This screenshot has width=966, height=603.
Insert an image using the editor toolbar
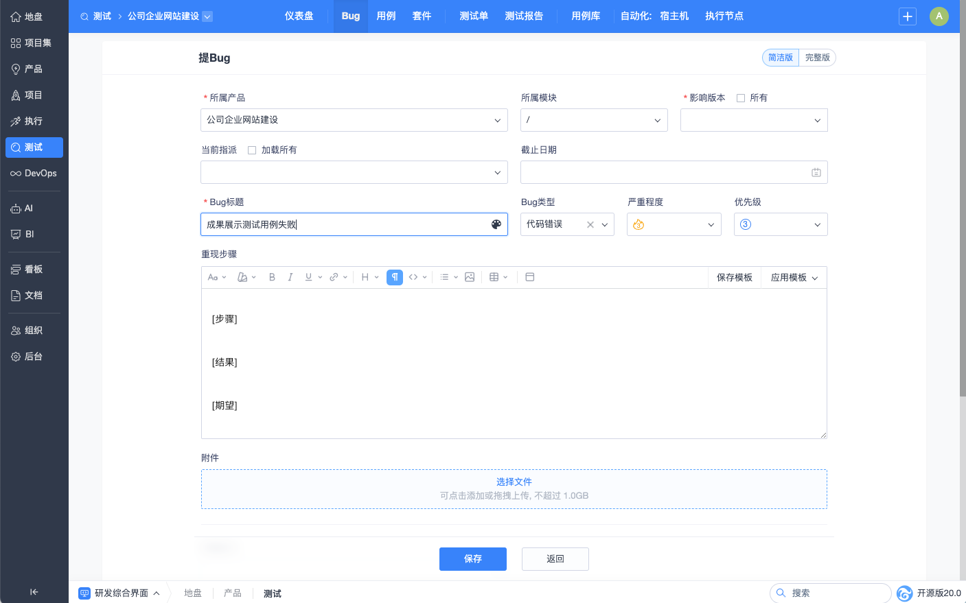(x=470, y=277)
